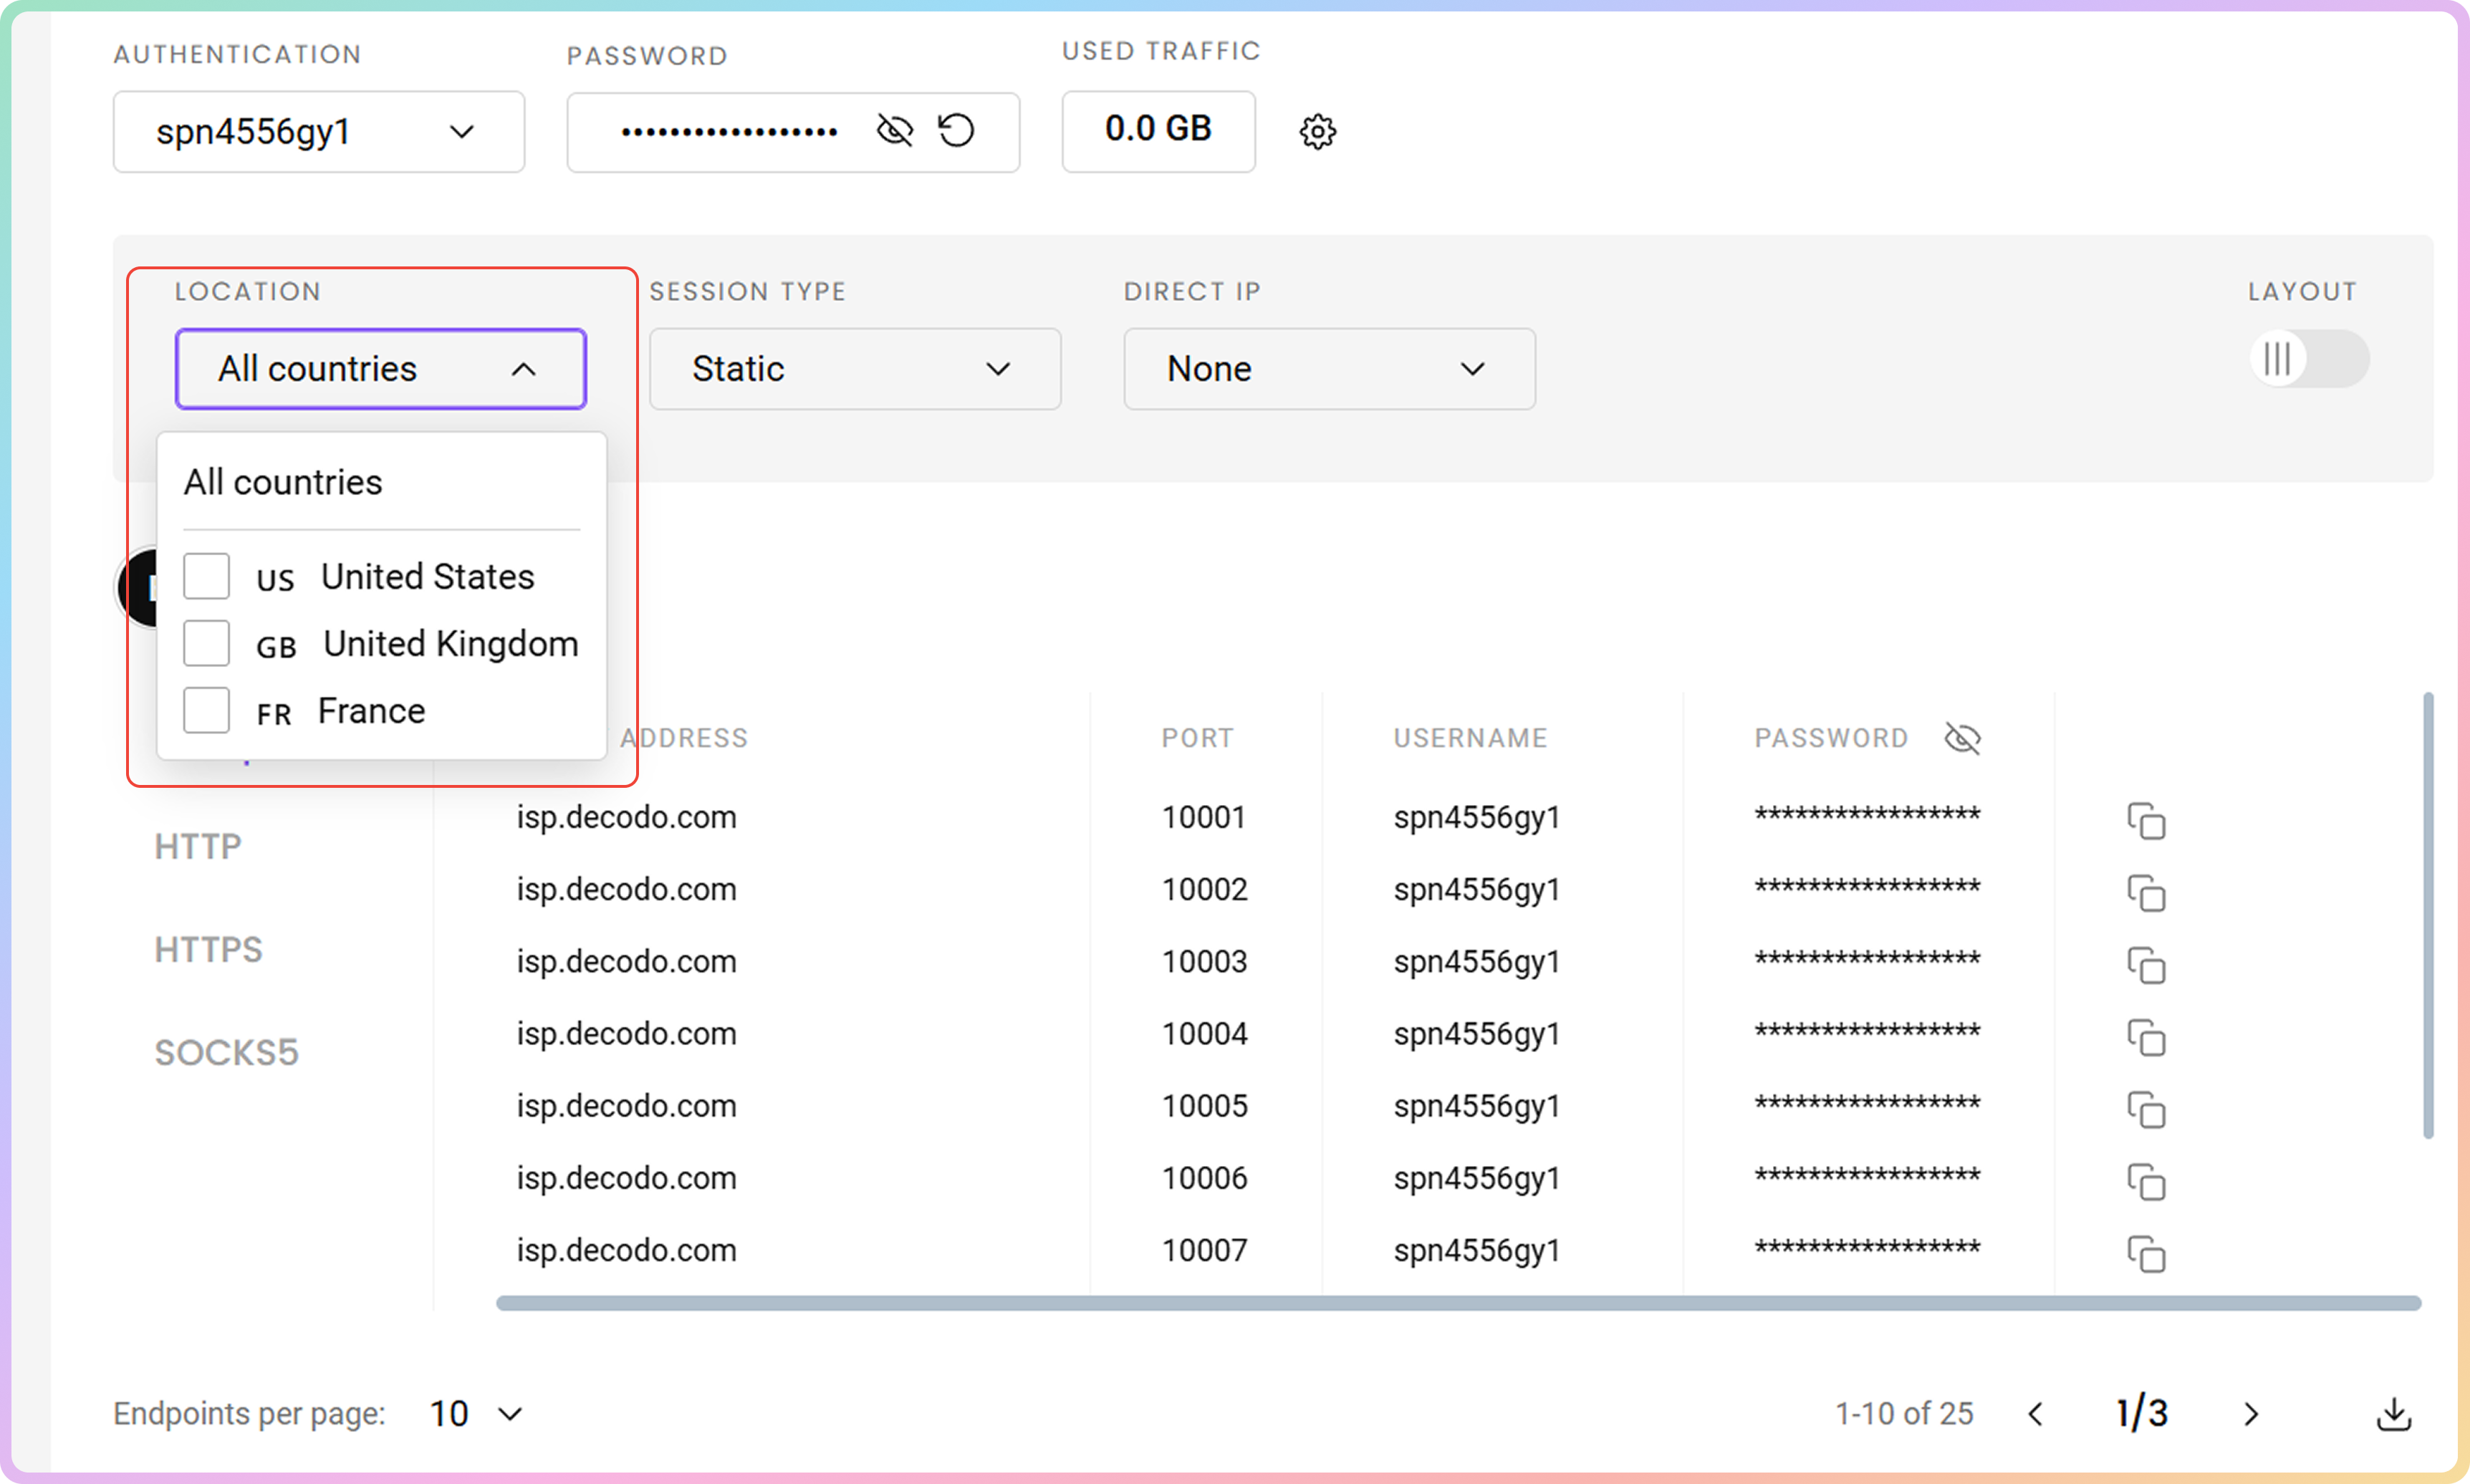Screen dimensions: 2470x1484
Task: Go to next endpoints page
Action: tap(2251, 1414)
